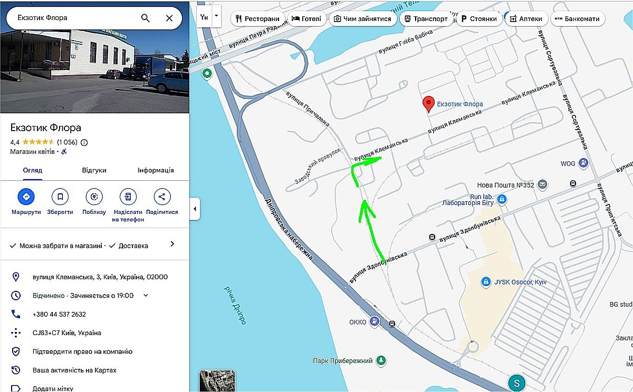Send to phone via Надіслати на телефон
This screenshot has width=633, height=392.
click(128, 197)
